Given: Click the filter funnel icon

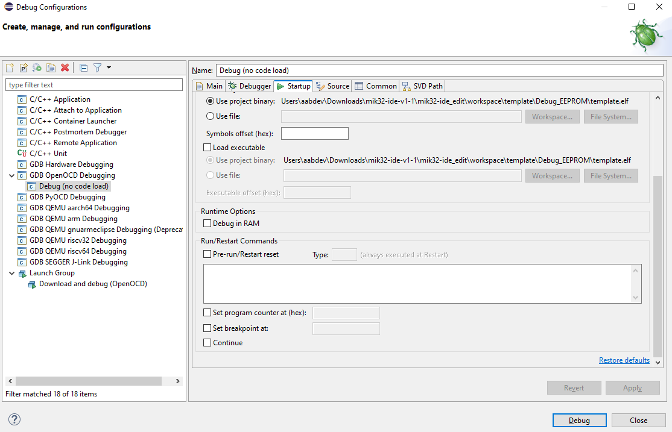Looking at the screenshot, I should click(97, 67).
